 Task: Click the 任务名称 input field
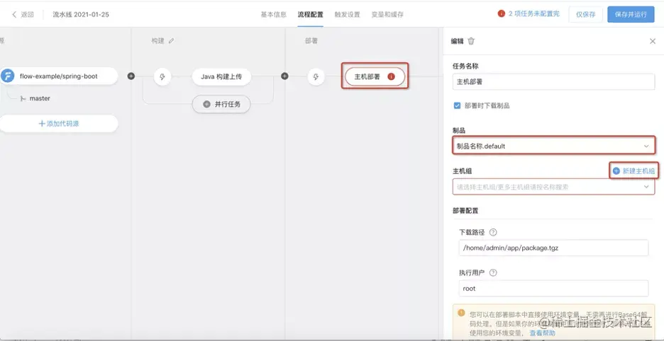click(x=554, y=81)
